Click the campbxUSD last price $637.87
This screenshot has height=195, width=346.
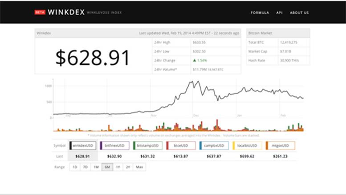point(214,156)
